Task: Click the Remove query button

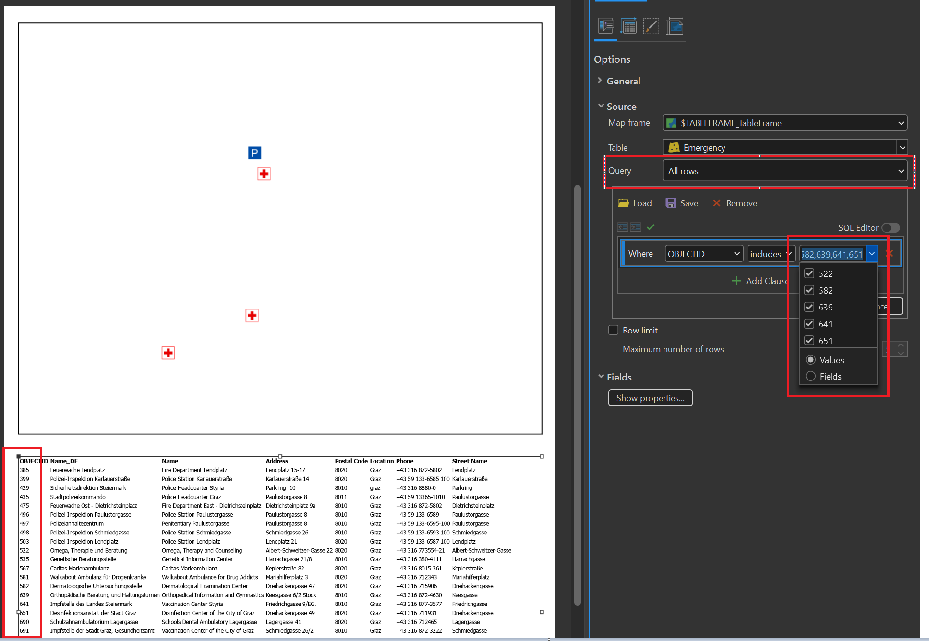Action: (735, 203)
